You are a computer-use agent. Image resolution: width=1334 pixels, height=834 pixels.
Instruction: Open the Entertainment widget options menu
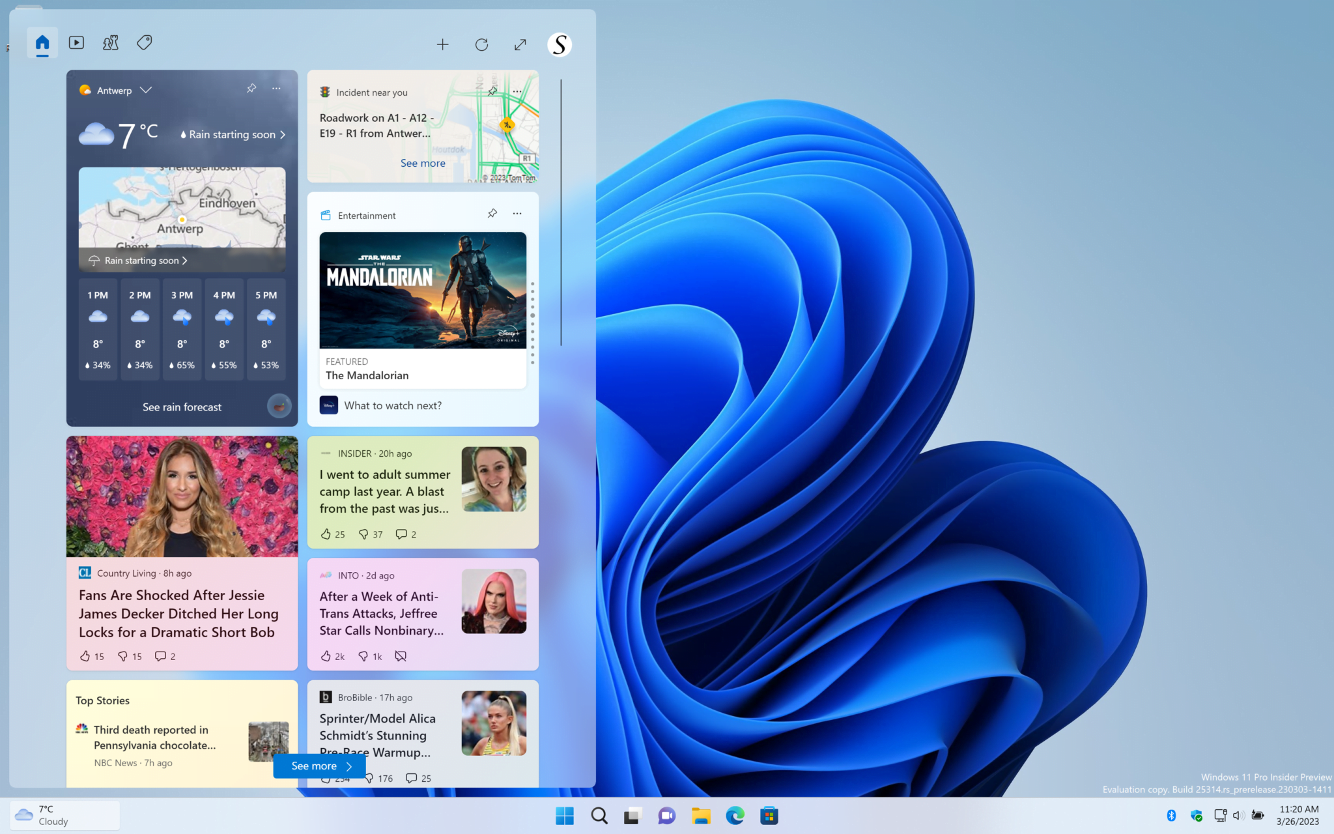(517, 214)
